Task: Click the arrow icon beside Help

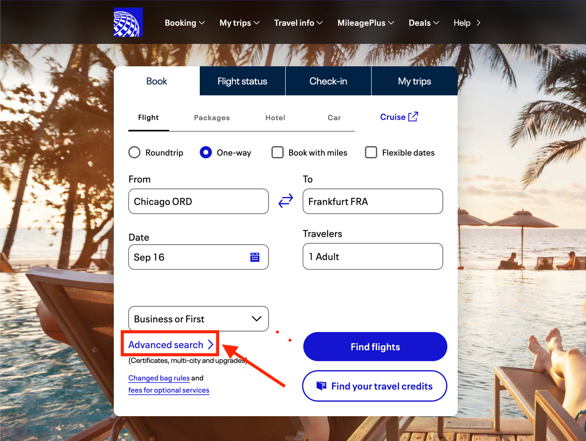Action: coord(478,22)
